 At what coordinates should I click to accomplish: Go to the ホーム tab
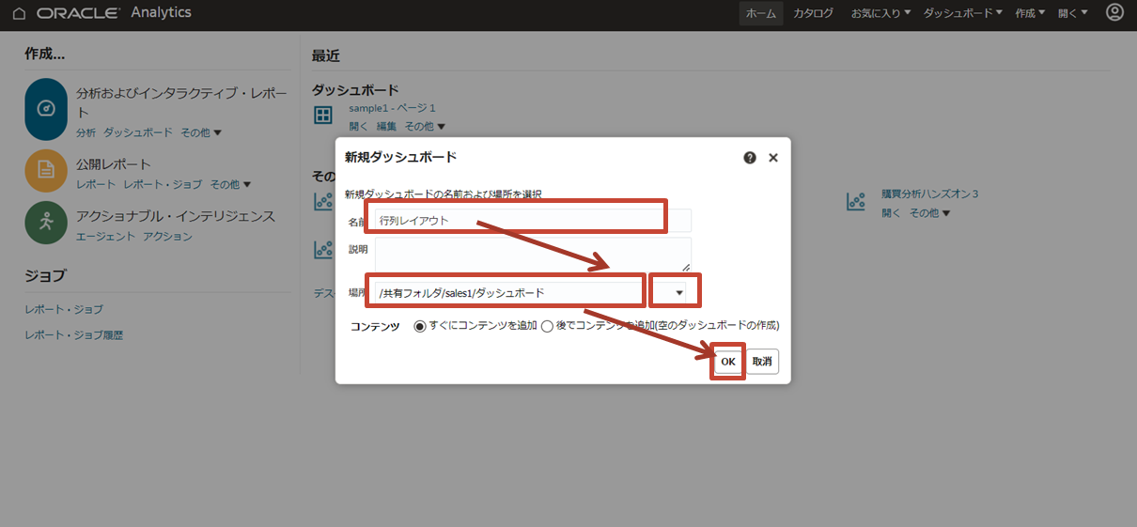pos(760,13)
